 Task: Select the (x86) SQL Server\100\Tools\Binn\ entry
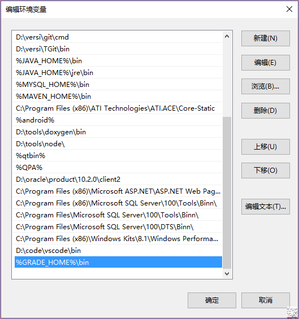(118, 203)
